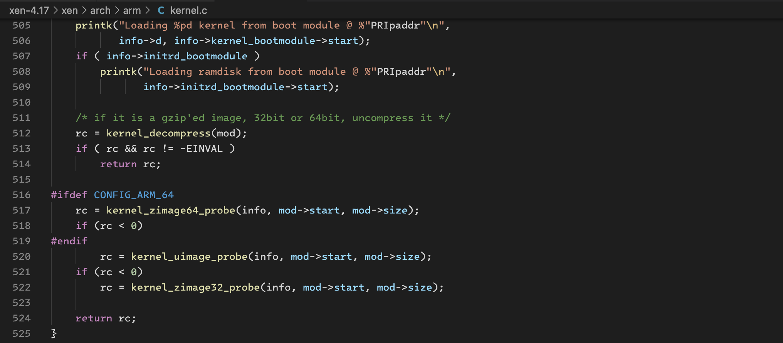
Task: Click the #ifdef directive on line 516
Action: tap(69, 195)
